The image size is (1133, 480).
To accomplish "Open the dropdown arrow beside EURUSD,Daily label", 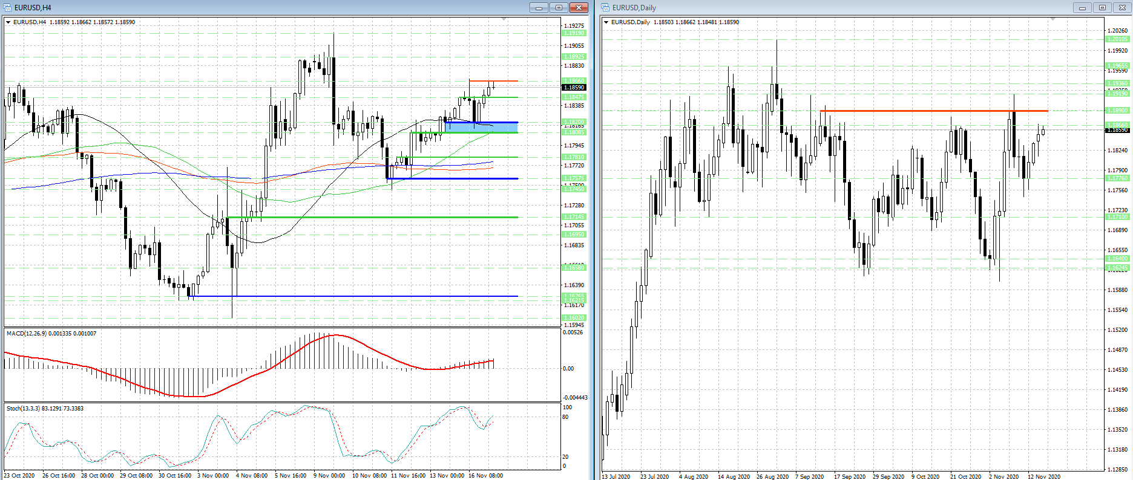I will pyautogui.click(x=606, y=22).
